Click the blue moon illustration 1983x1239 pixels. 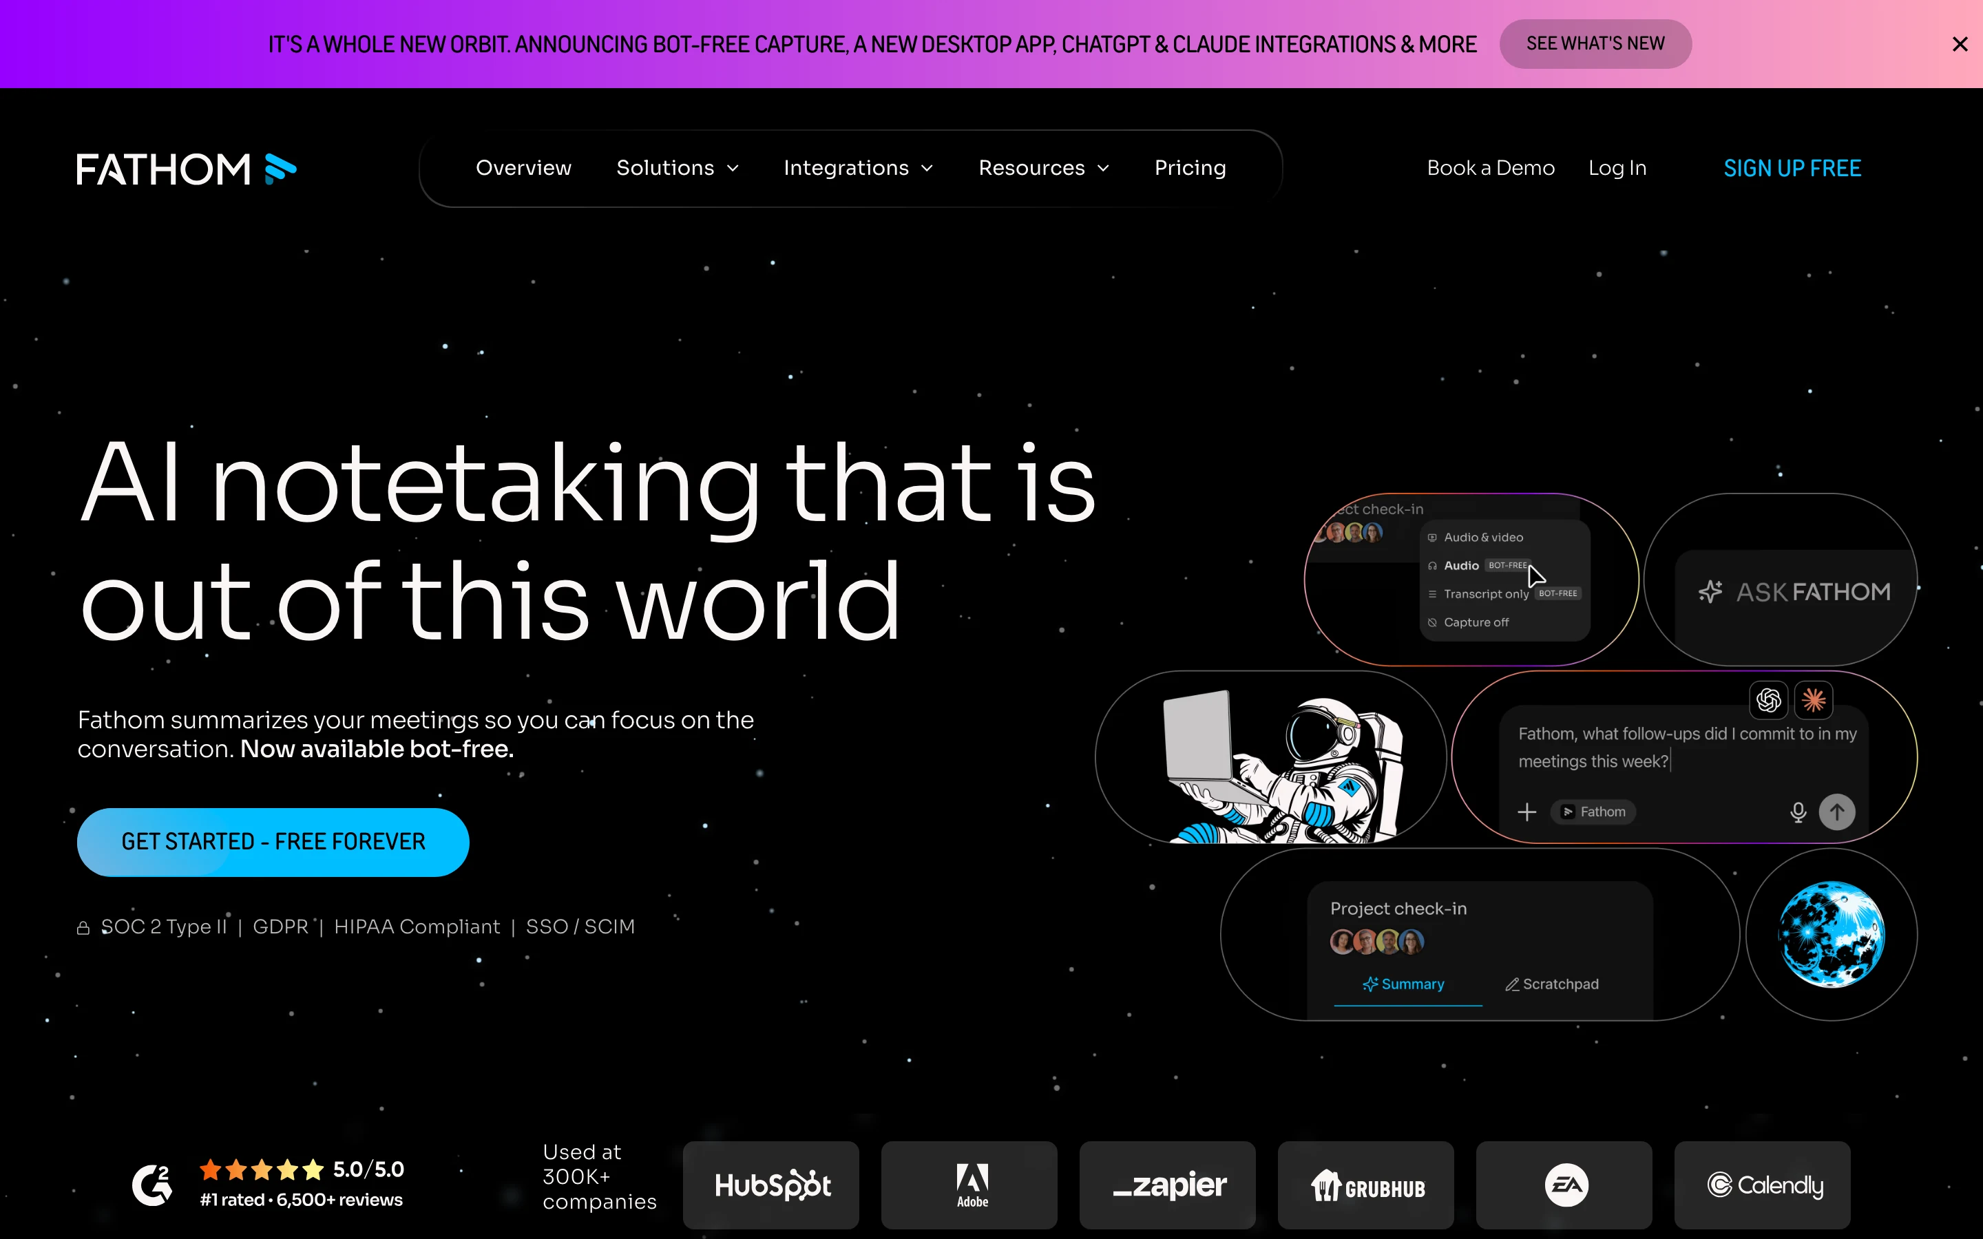point(1832,934)
